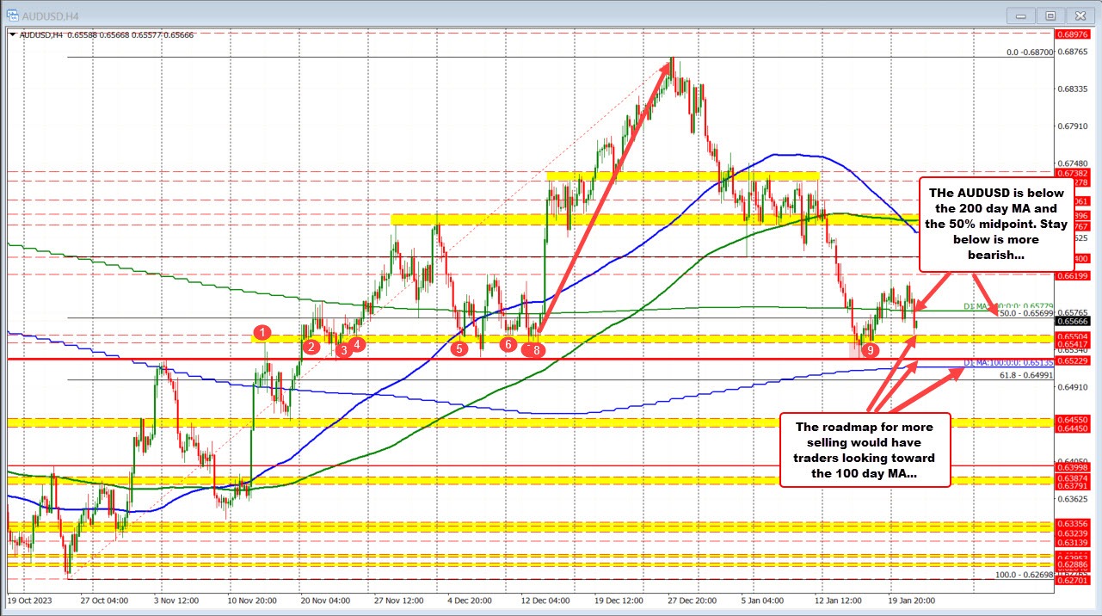Select red circle marker numbered 8
The height and width of the screenshot is (616, 1102).
[x=535, y=350]
